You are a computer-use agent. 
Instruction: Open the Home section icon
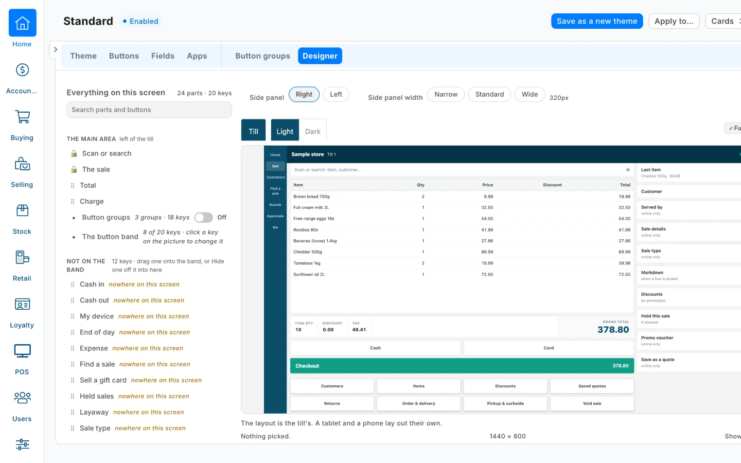pos(22,23)
